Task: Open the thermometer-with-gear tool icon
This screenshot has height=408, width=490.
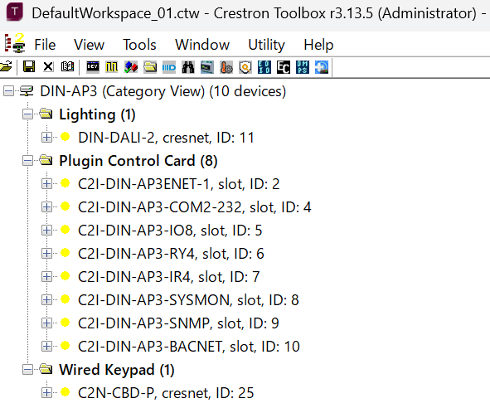Action: pyautogui.click(x=226, y=67)
